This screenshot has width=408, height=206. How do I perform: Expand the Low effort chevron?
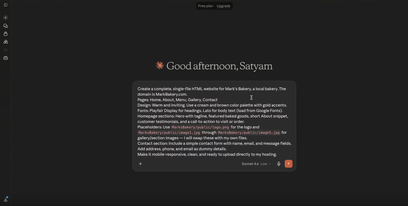(269, 164)
